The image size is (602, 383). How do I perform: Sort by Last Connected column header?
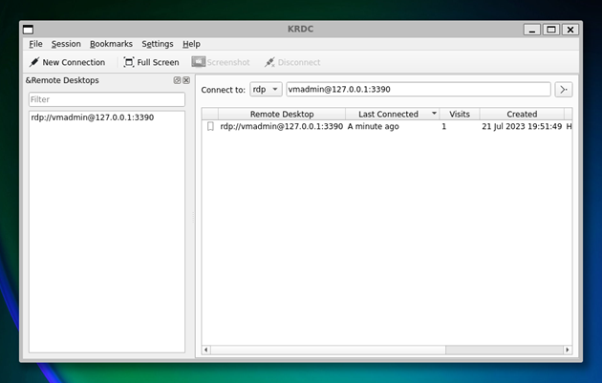(x=393, y=114)
